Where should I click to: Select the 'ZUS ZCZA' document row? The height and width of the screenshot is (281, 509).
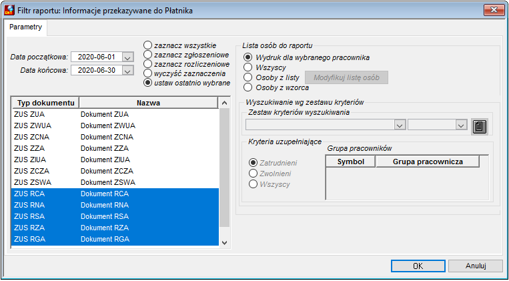pos(115,171)
